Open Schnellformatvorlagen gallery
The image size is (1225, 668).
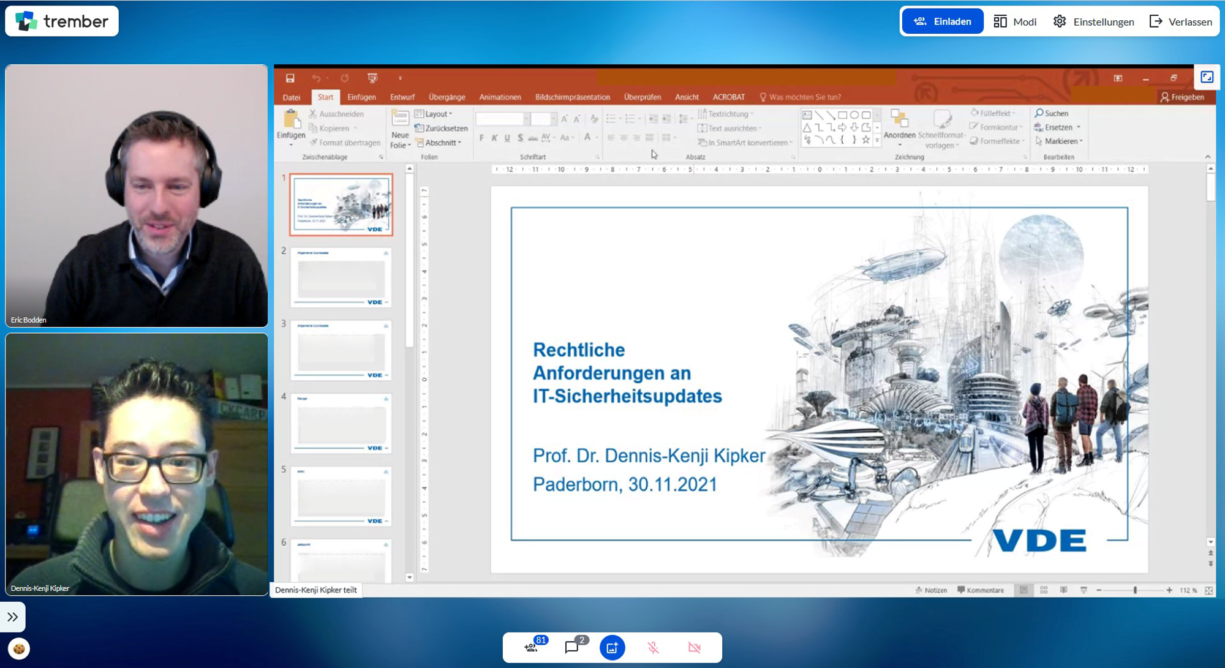click(x=941, y=129)
